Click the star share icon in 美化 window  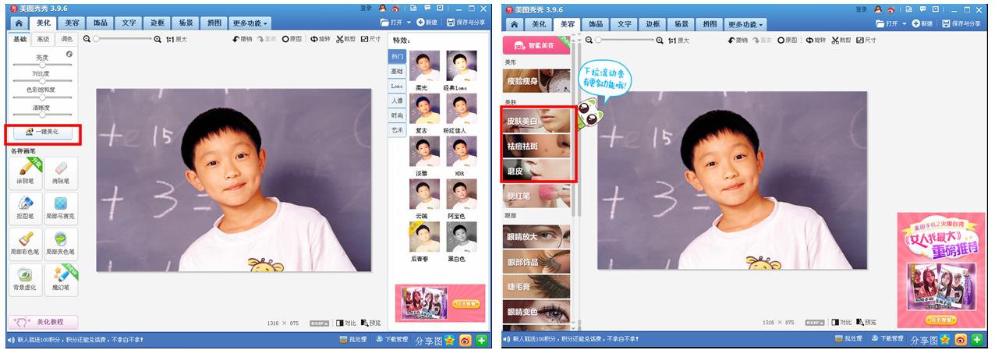point(450,340)
